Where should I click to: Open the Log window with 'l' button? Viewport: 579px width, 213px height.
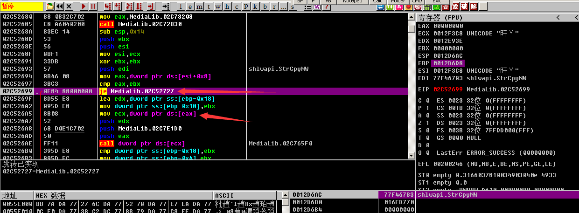[x=181, y=6]
